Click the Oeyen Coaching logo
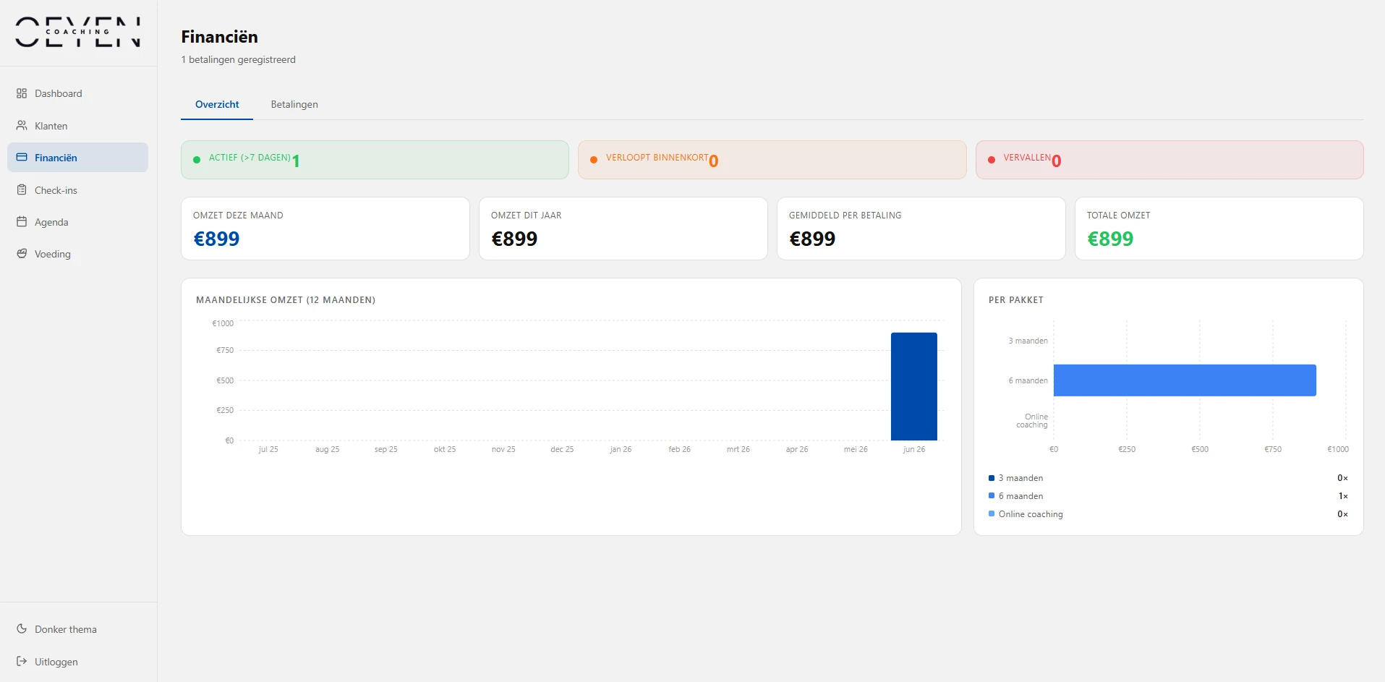1385x682 pixels. click(78, 33)
